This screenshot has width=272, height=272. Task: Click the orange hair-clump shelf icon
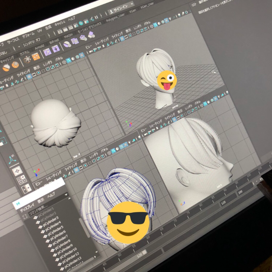coord(7,68)
